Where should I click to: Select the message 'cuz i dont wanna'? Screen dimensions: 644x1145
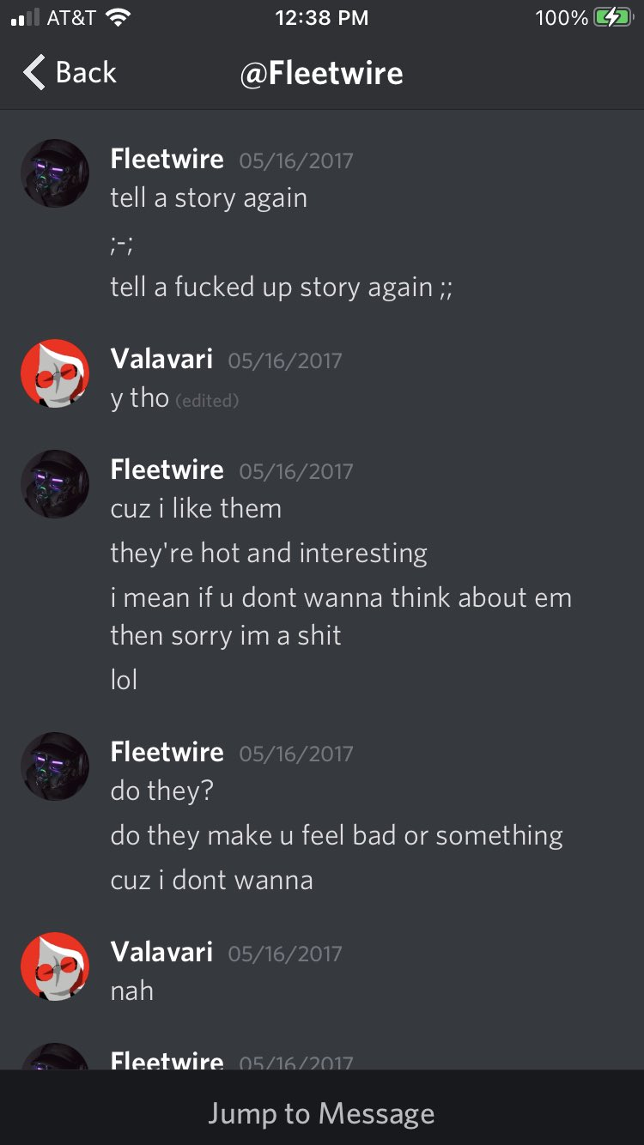point(212,880)
